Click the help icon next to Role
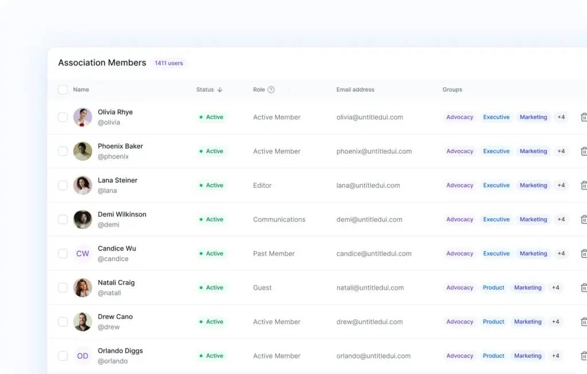 [x=271, y=89]
